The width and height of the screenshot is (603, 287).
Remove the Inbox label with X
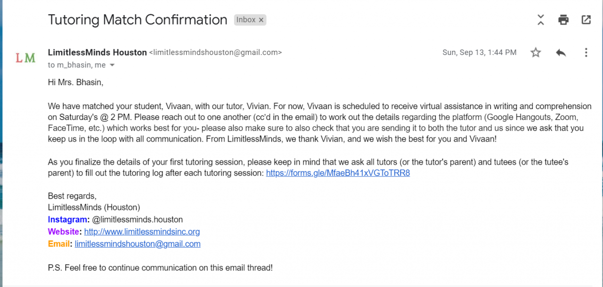[x=261, y=20]
